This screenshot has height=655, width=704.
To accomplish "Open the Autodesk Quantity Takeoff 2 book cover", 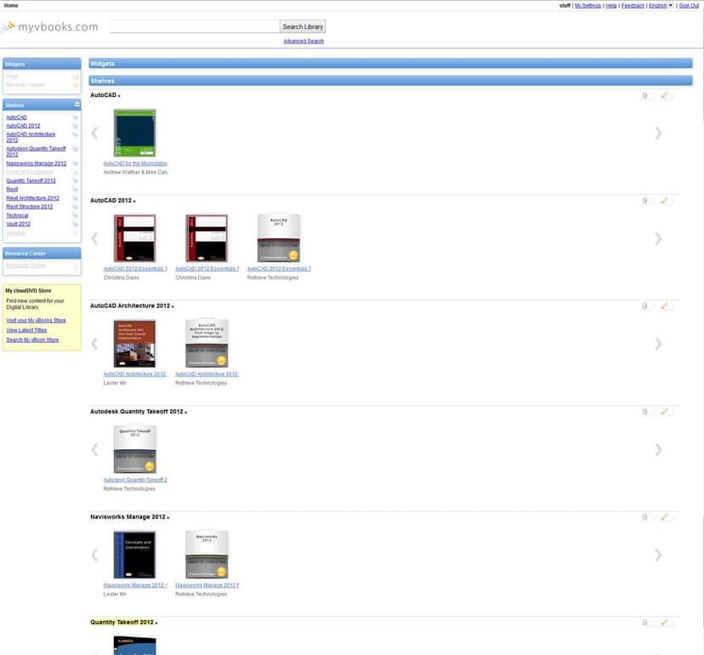I will [x=134, y=449].
